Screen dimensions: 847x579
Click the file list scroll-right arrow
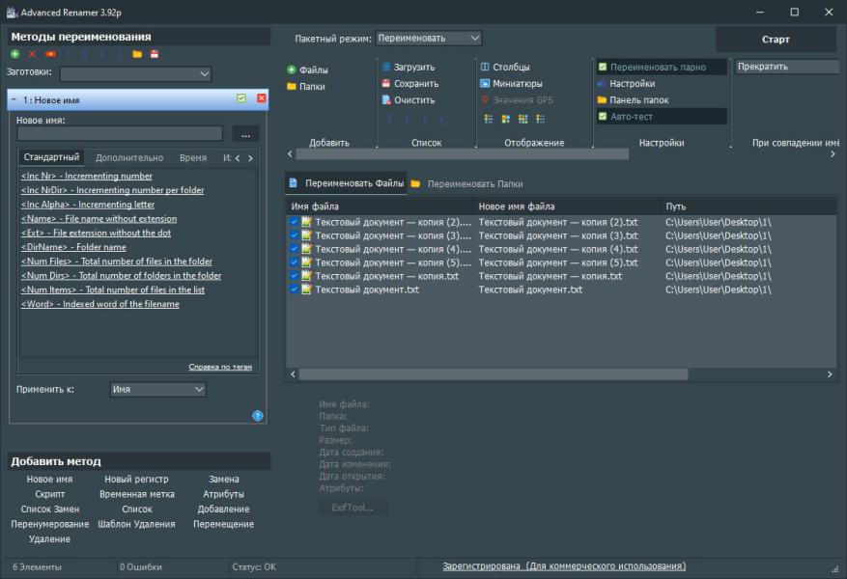830,374
